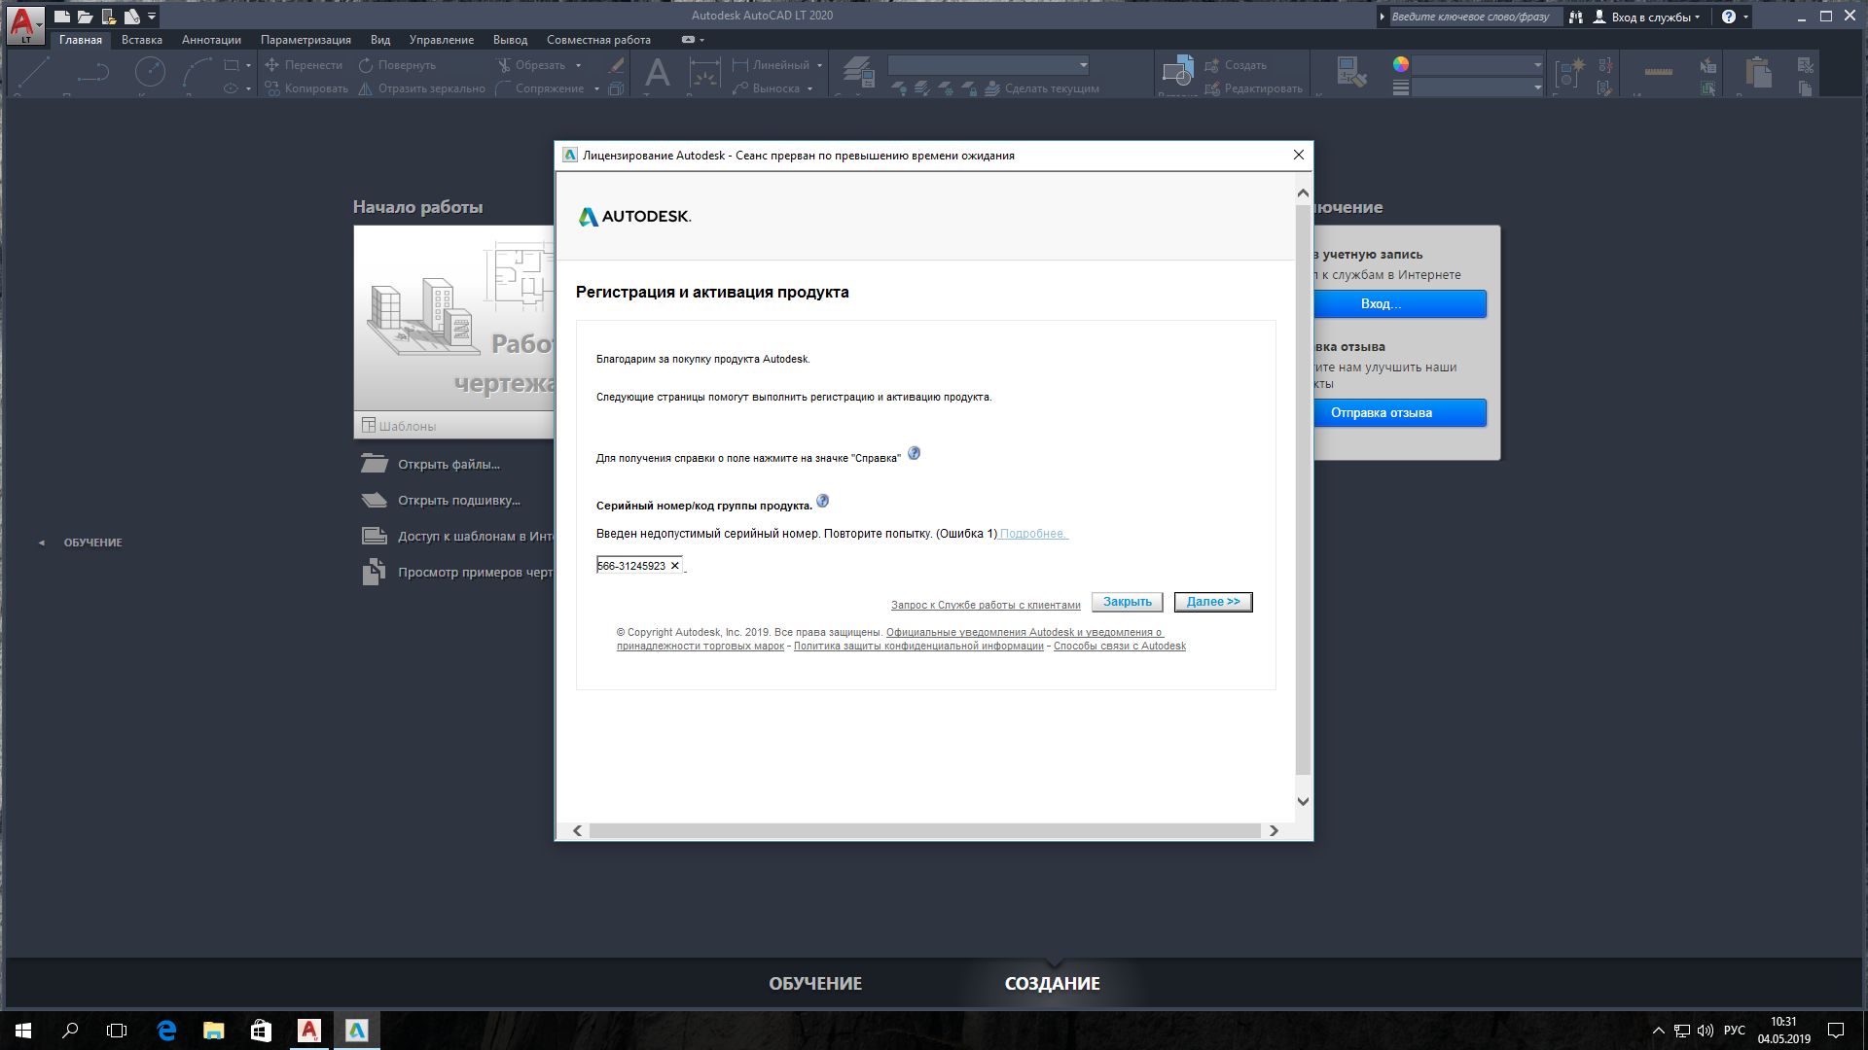Select the Text tool (large A) in ribbon
Image resolution: width=1868 pixels, height=1050 pixels.
pyautogui.click(x=658, y=73)
